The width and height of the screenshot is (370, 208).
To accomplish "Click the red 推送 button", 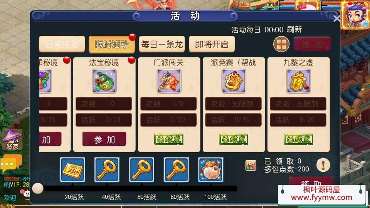I will click(x=312, y=44).
